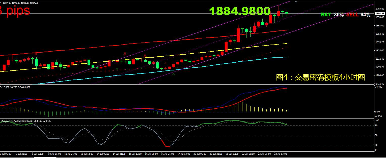Viewport: 386px width, 158px height.
Task: Click the large green 1884.9800 price label
Action: (x=240, y=11)
